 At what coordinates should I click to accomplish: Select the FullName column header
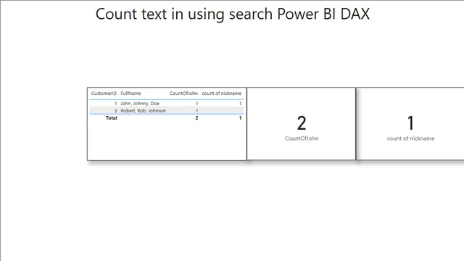tap(130, 94)
